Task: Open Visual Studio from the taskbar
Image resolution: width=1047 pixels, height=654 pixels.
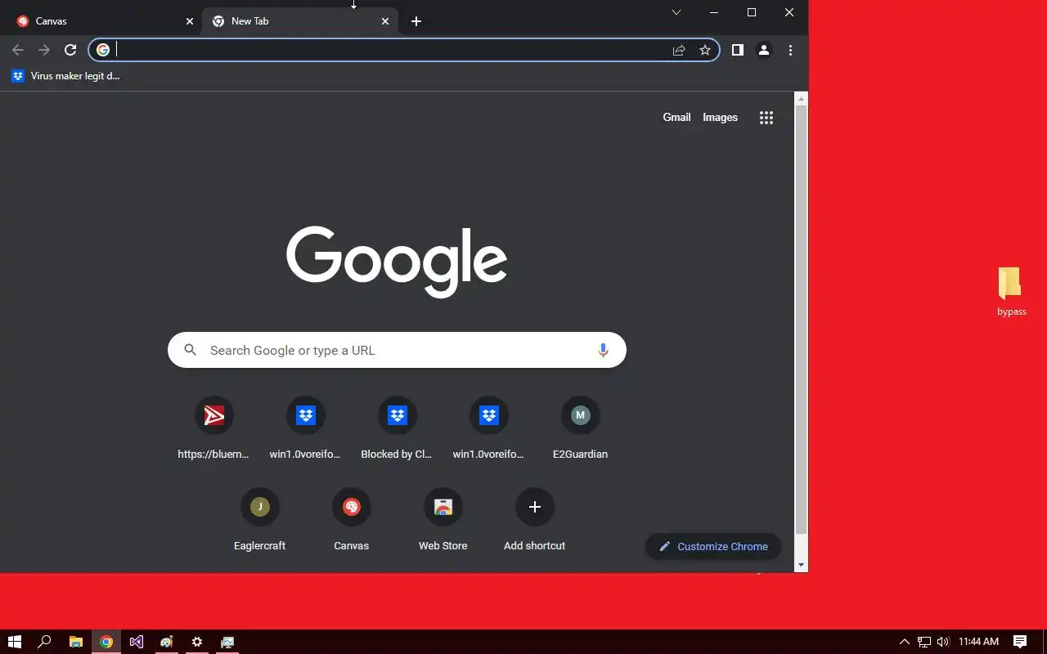Action: click(x=137, y=642)
